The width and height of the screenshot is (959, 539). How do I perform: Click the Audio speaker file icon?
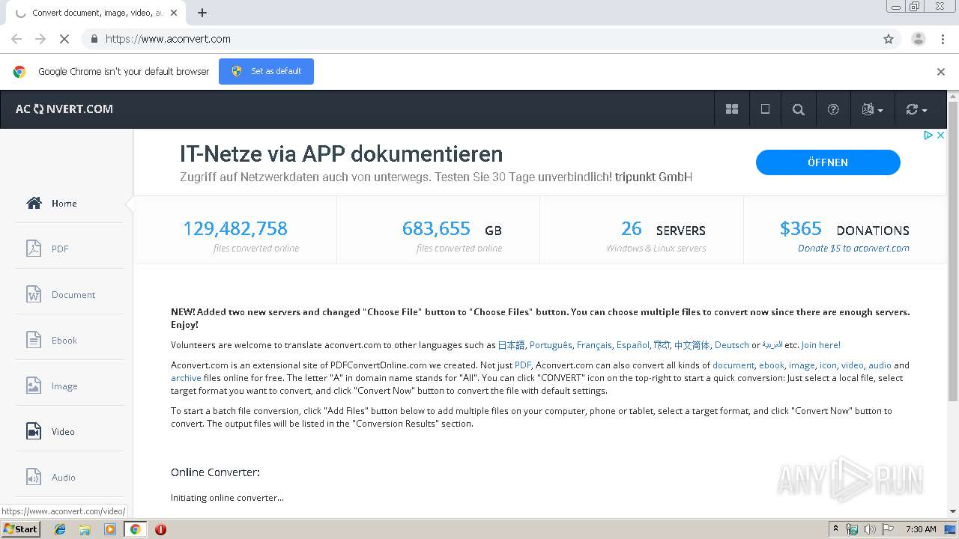pyautogui.click(x=34, y=476)
